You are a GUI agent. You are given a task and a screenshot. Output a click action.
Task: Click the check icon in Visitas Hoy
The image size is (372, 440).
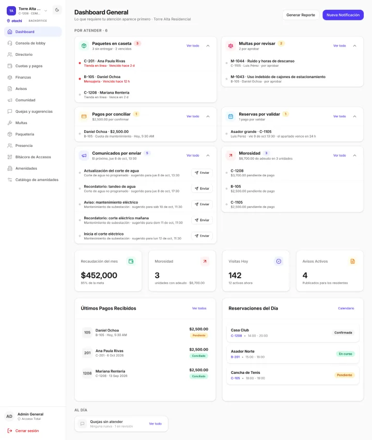pyautogui.click(x=278, y=261)
